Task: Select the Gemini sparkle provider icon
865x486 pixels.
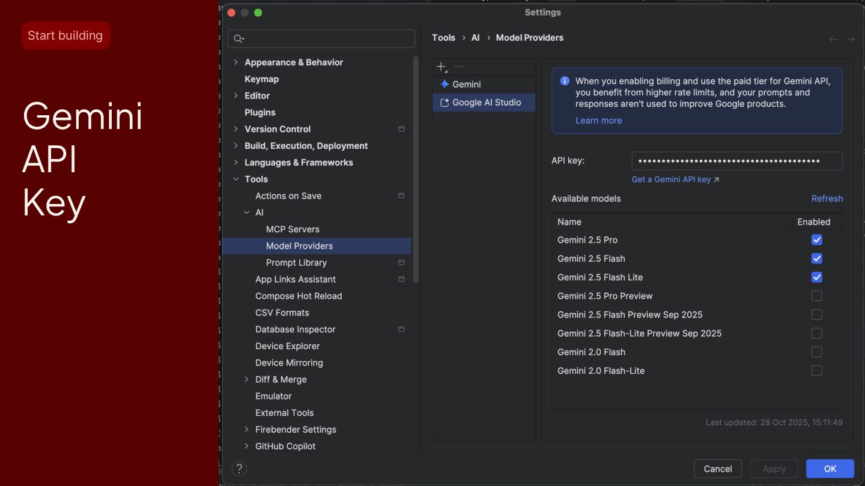Action: pyautogui.click(x=445, y=85)
